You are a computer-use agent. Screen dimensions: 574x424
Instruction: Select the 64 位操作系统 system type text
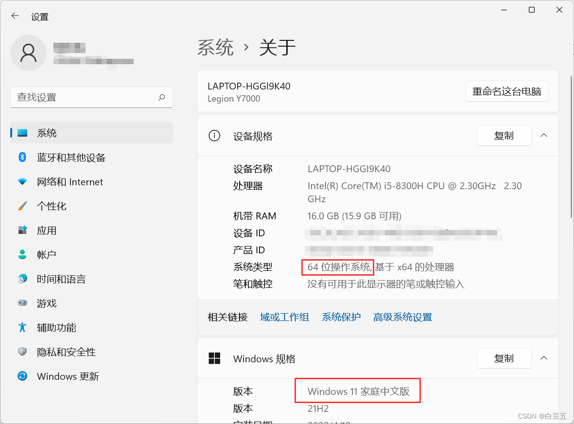[340, 267]
